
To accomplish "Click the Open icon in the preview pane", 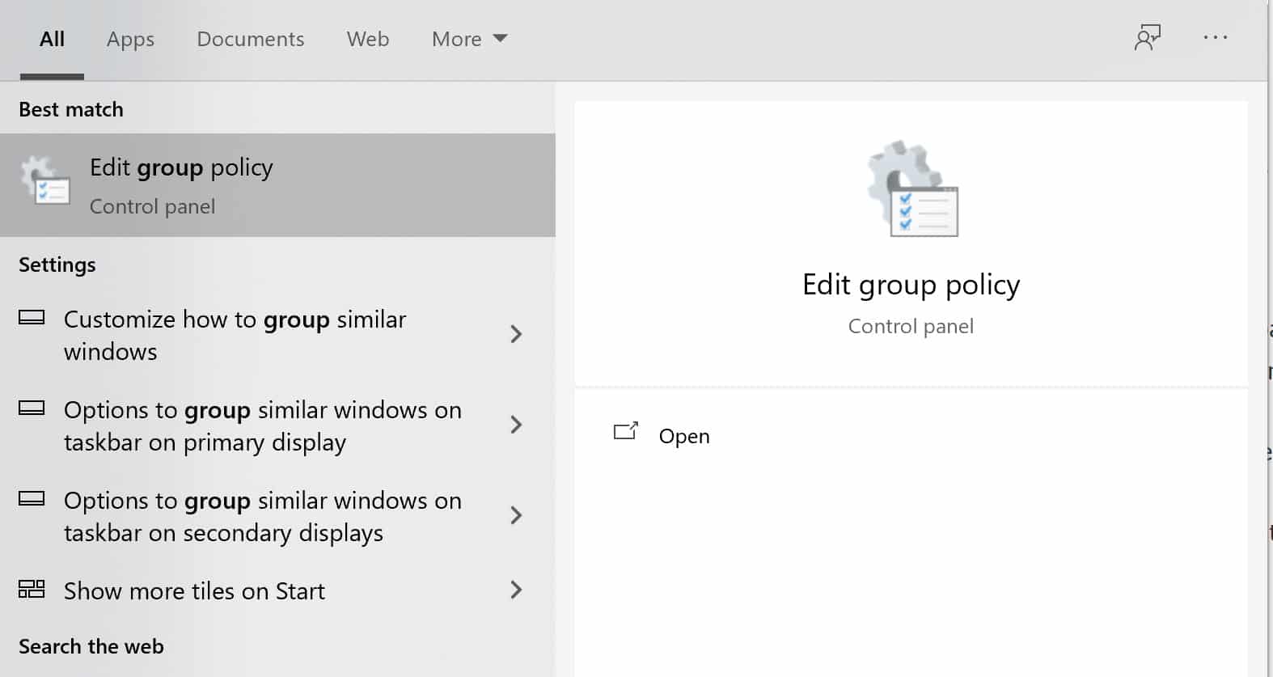I will [x=625, y=432].
